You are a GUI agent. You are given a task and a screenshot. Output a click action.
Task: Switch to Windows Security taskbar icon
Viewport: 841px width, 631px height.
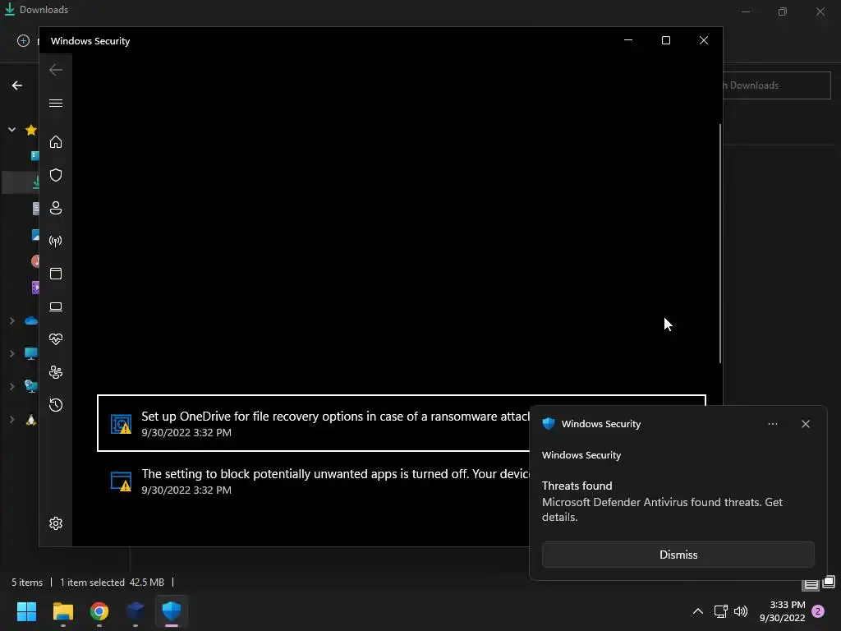[x=172, y=611]
